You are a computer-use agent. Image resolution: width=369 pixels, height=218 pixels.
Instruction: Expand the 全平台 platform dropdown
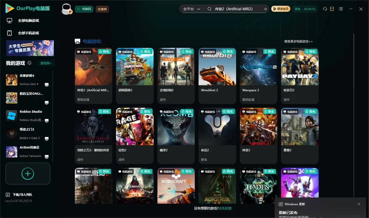point(192,9)
